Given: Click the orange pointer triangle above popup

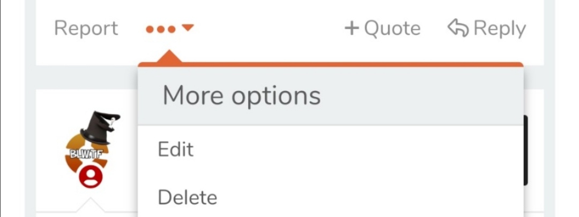Looking at the screenshot, I should coord(169,56).
